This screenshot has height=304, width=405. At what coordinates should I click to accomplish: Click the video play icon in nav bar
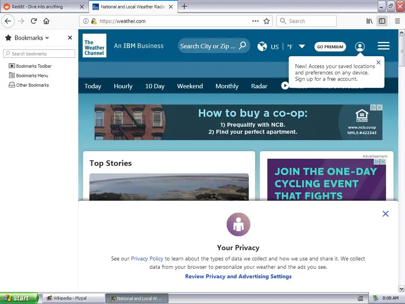pos(285,85)
